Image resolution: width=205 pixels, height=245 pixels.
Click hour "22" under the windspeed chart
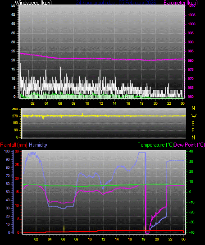tap(169, 103)
